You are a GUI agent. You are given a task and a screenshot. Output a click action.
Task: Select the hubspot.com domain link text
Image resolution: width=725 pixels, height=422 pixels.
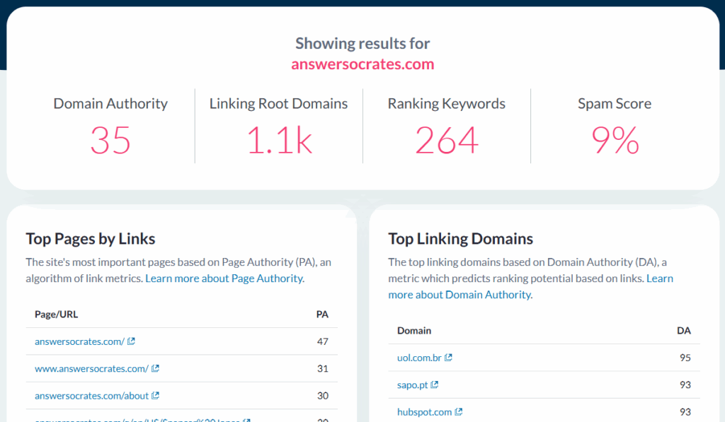coord(424,412)
